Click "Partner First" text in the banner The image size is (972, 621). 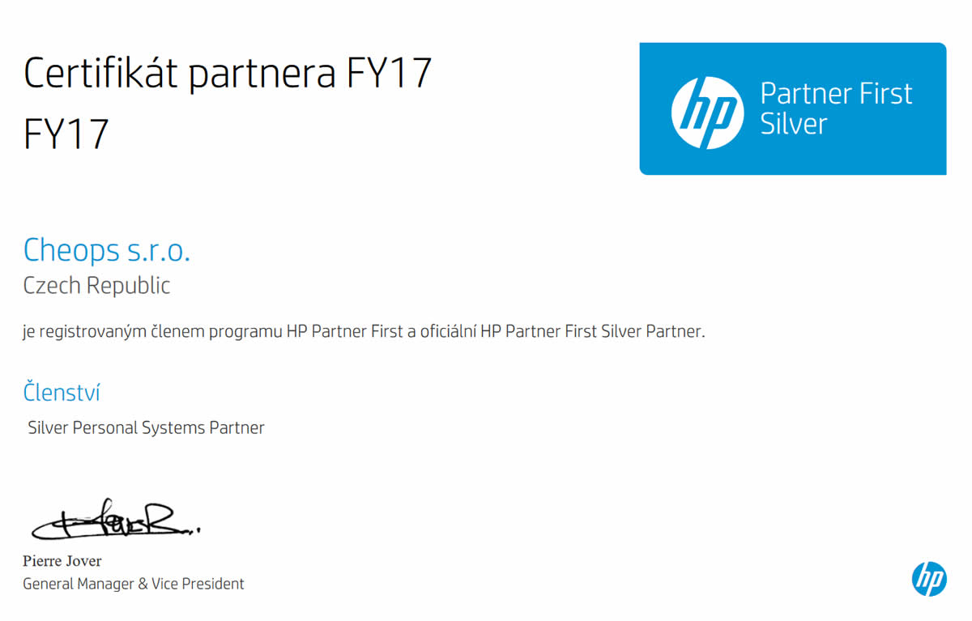point(836,94)
